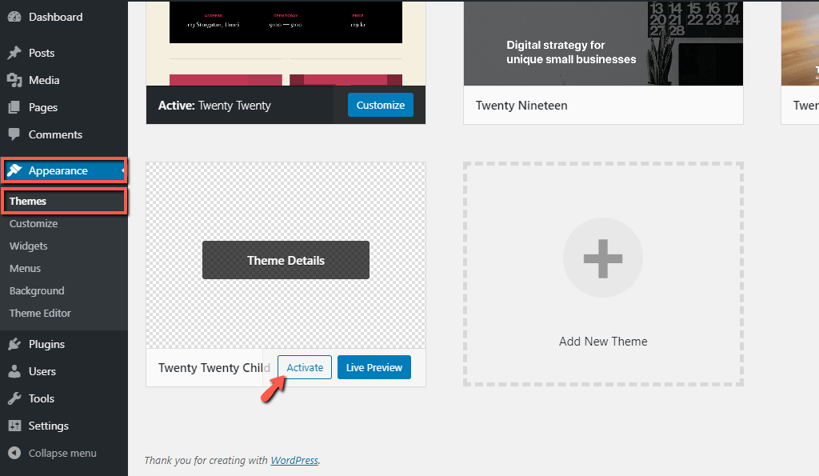Follow the WordPress footer link
This screenshot has width=819, height=476.
[294, 460]
